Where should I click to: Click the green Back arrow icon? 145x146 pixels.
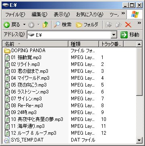click(6, 25)
